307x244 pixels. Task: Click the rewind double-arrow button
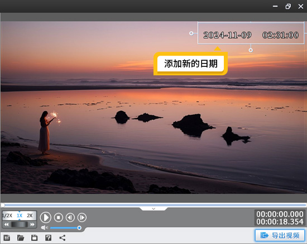pyautogui.click(x=7, y=225)
